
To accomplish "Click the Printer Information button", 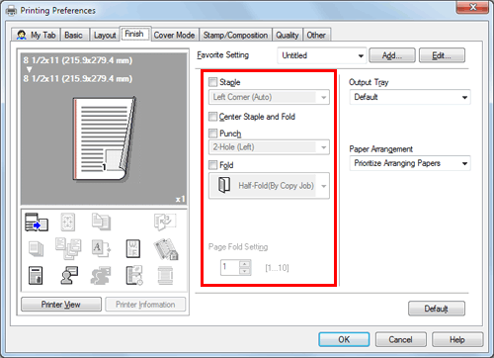I will click(145, 305).
